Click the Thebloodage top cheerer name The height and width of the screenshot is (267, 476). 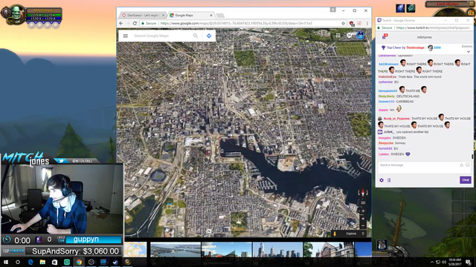click(415, 47)
